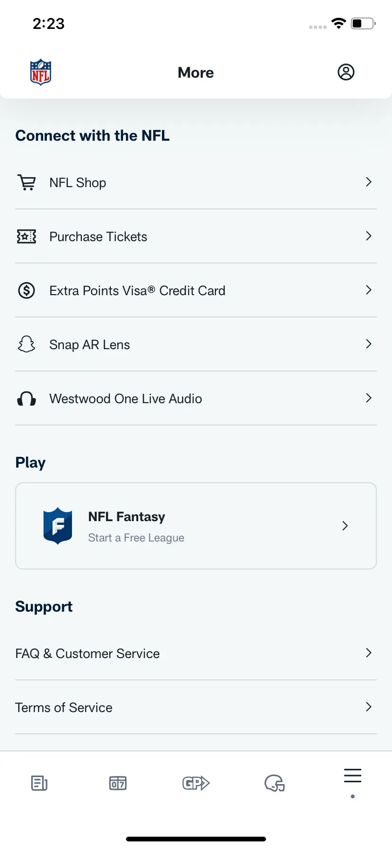This screenshot has height=849, width=392.
Task: Open the helmet Teams tab
Action: pos(275,783)
